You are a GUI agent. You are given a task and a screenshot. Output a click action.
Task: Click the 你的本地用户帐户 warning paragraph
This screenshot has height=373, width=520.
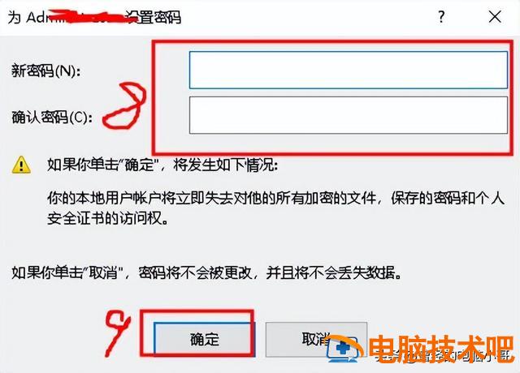(276, 198)
